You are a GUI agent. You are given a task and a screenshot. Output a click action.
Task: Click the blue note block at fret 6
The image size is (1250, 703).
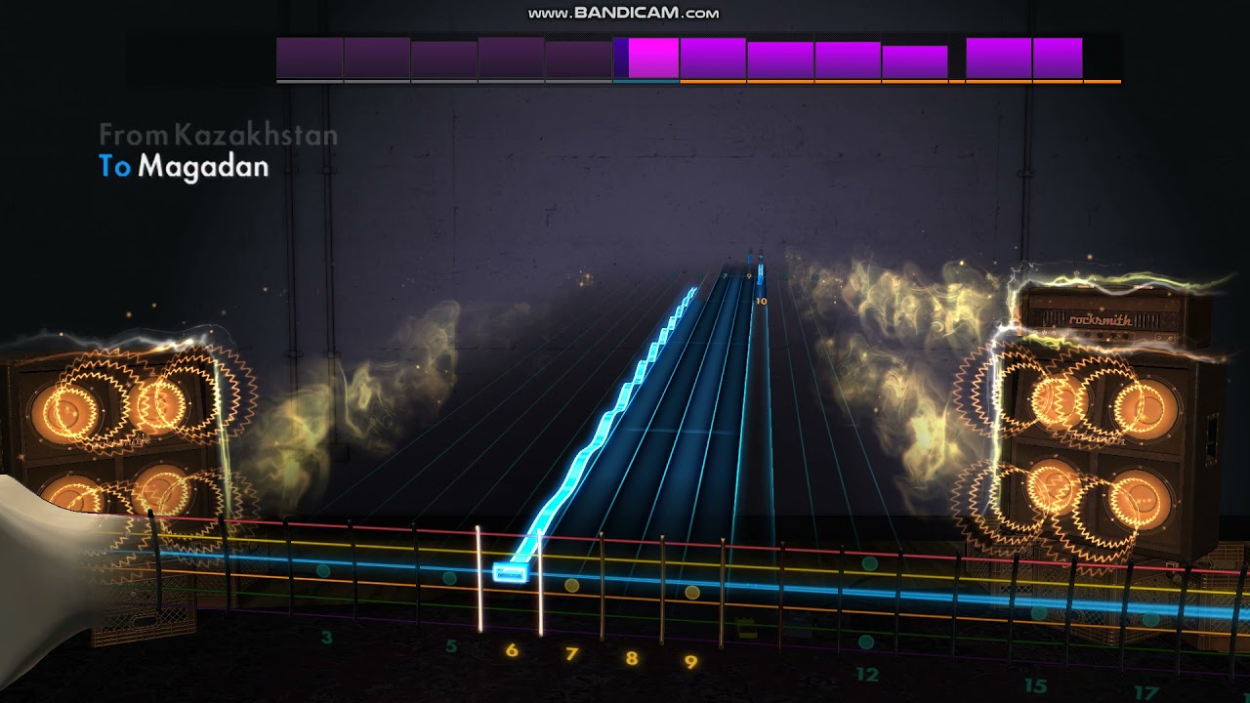[x=510, y=572]
